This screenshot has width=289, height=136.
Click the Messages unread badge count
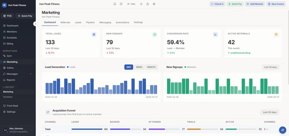(x=31, y=74)
